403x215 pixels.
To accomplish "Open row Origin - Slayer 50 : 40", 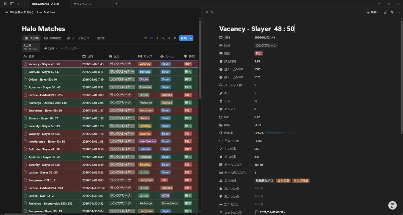I will [x=43, y=79].
